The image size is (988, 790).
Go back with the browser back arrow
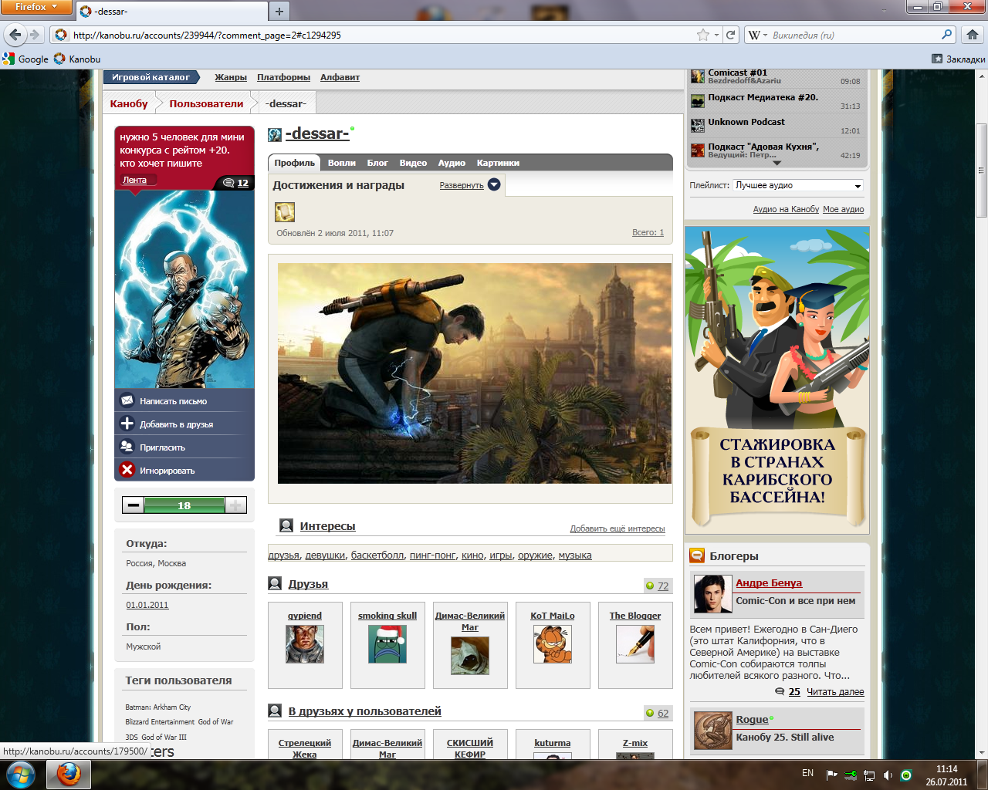click(15, 35)
